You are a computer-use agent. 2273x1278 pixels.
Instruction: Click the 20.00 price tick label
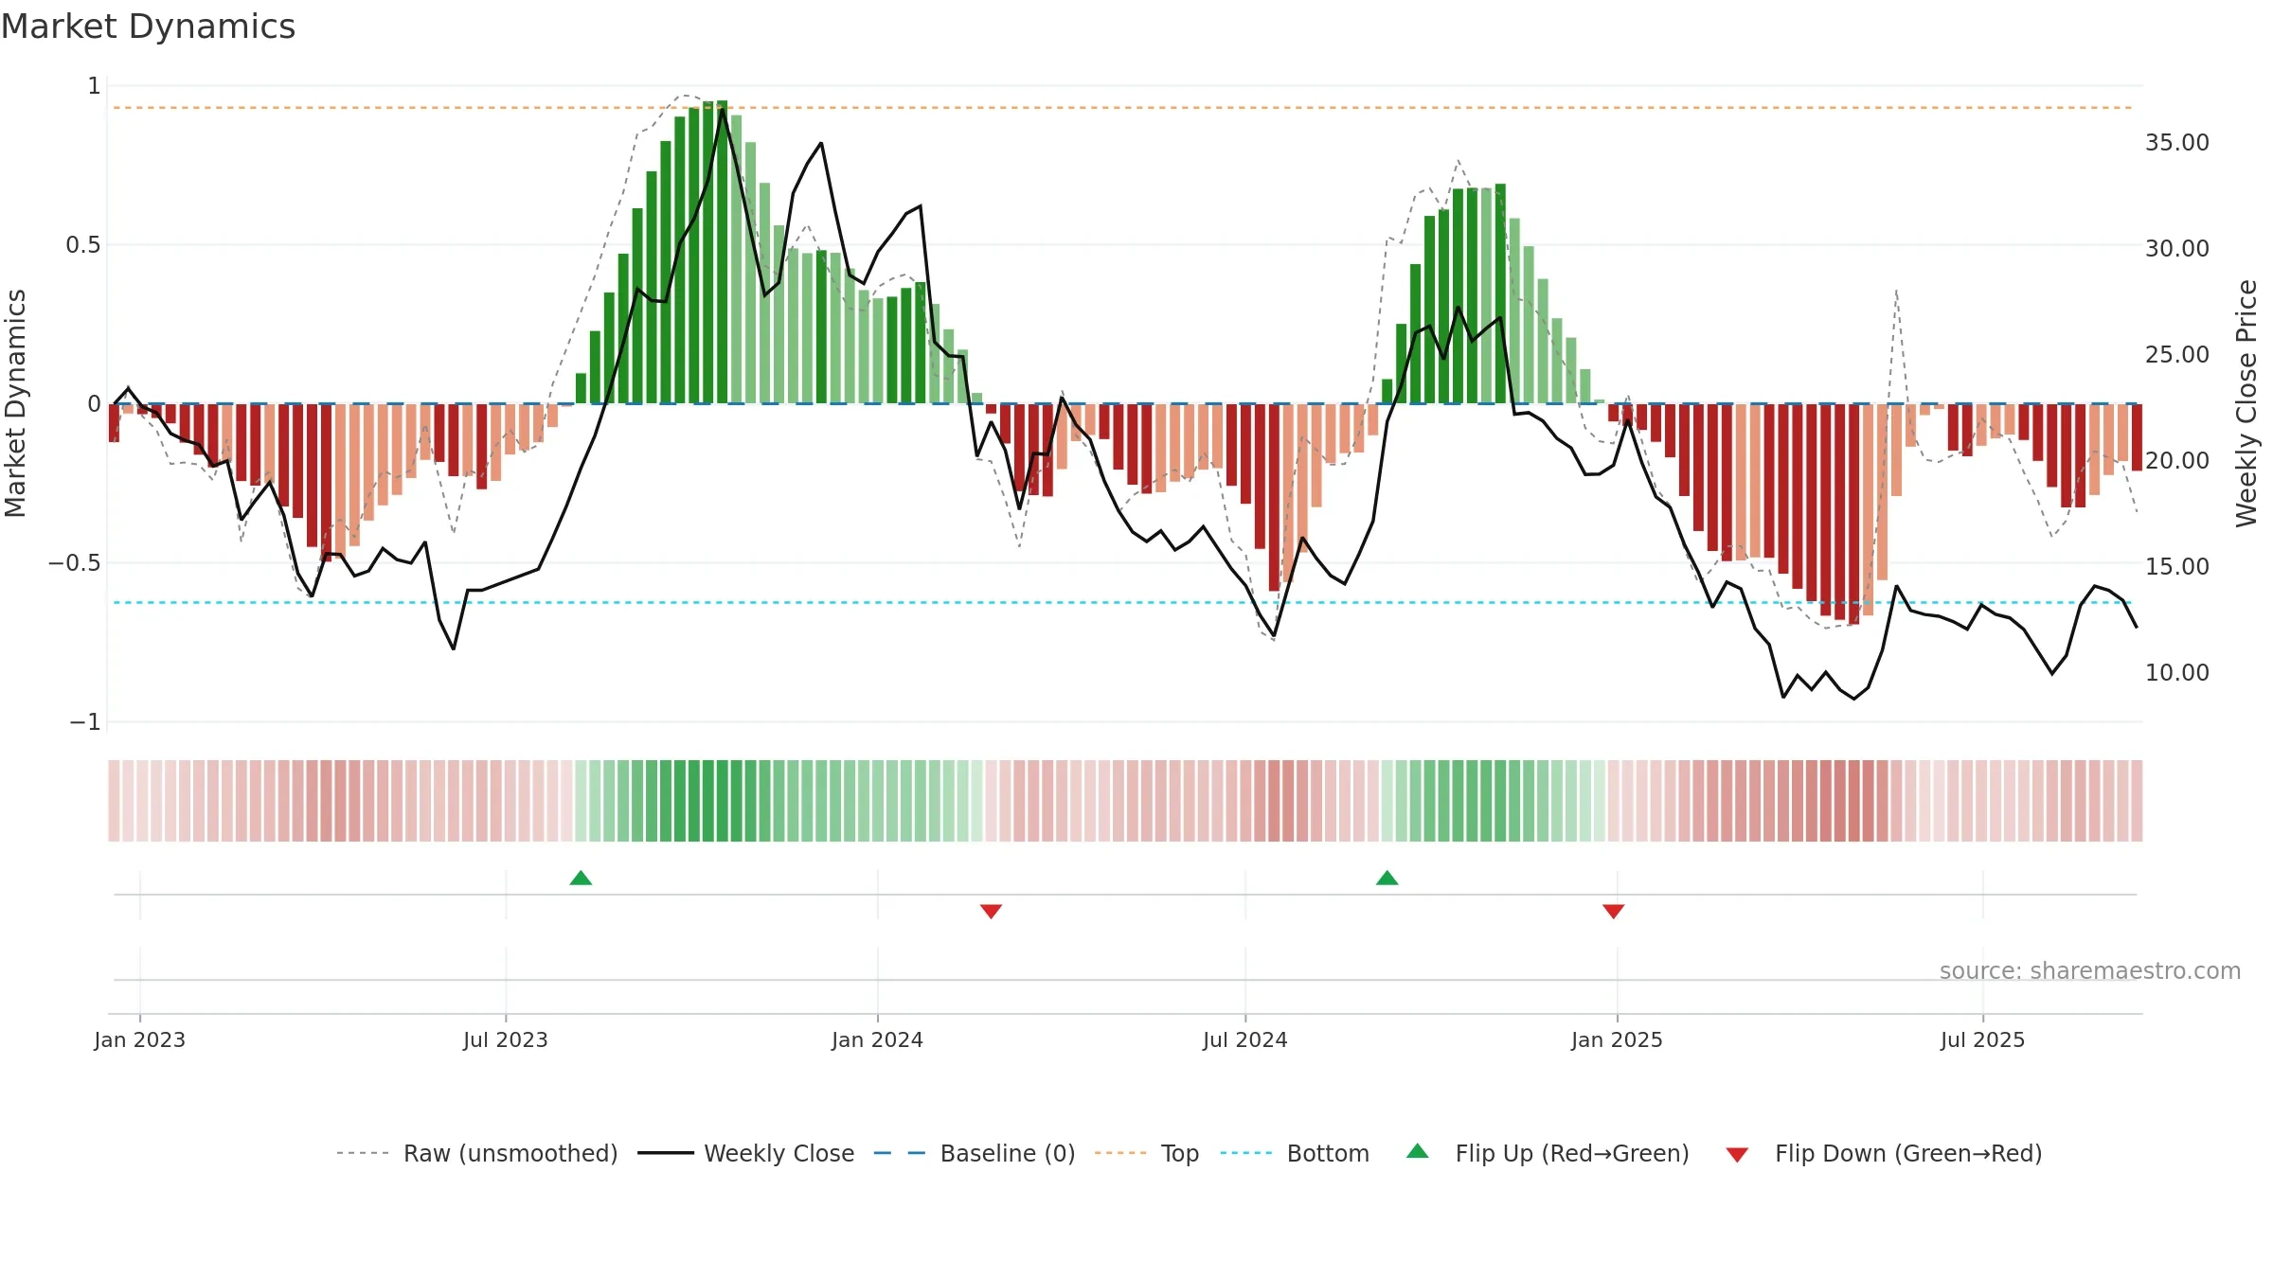coord(2176,461)
